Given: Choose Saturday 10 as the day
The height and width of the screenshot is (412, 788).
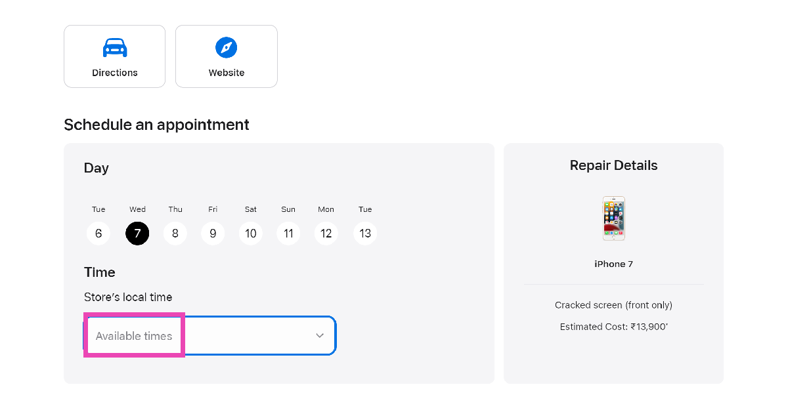Looking at the screenshot, I should [251, 233].
